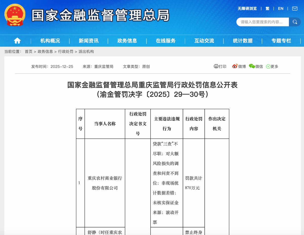Image resolution: width=304 pixels, height=235 pixels.
Task: Open the 统计数据 menu
Action: point(242,41)
